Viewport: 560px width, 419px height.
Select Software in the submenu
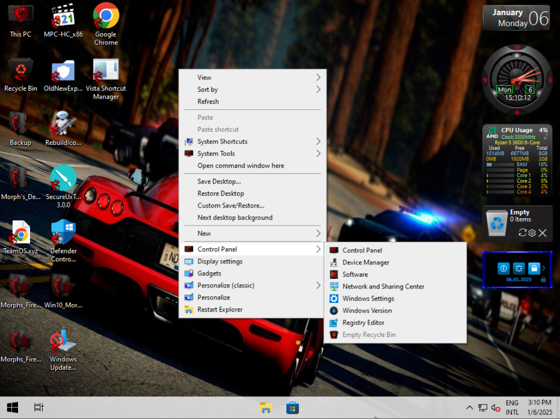click(395, 275)
